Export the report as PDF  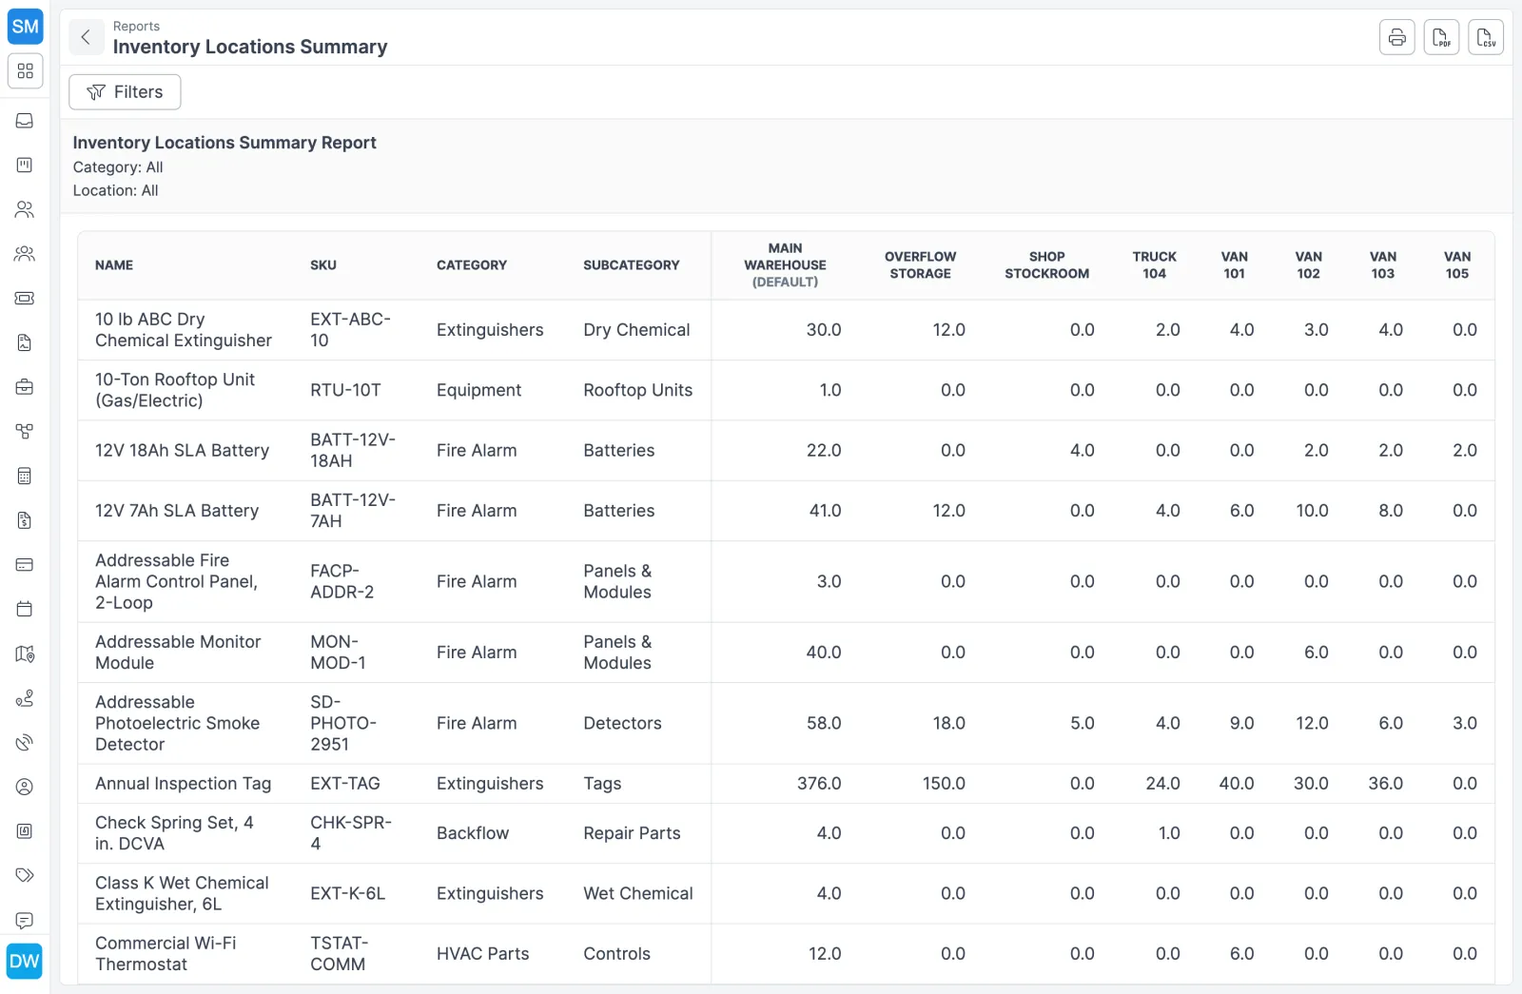[x=1442, y=37]
